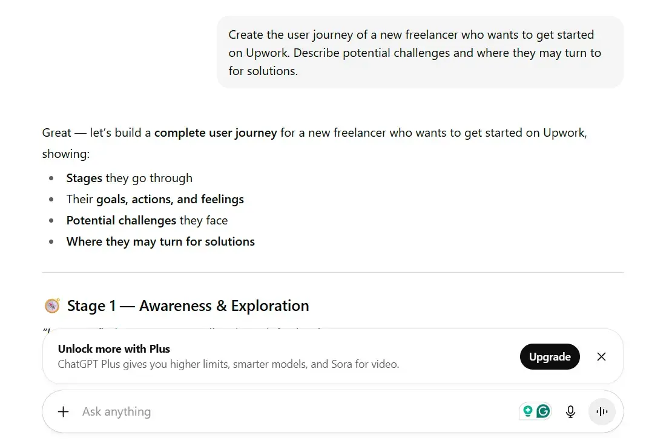Image resolution: width=649 pixels, height=441 pixels.
Task: Dismiss the Unlock more with Plus banner
Action: point(601,357)
